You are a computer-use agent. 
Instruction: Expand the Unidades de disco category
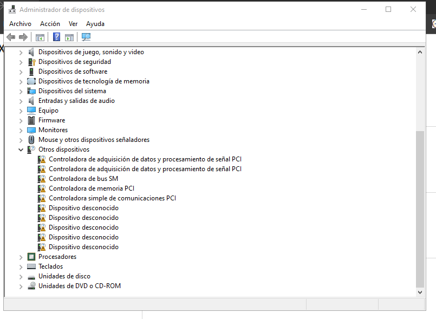(x=21, y=276)
